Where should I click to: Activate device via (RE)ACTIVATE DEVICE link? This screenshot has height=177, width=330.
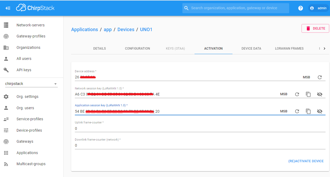[x=306, y=161]
